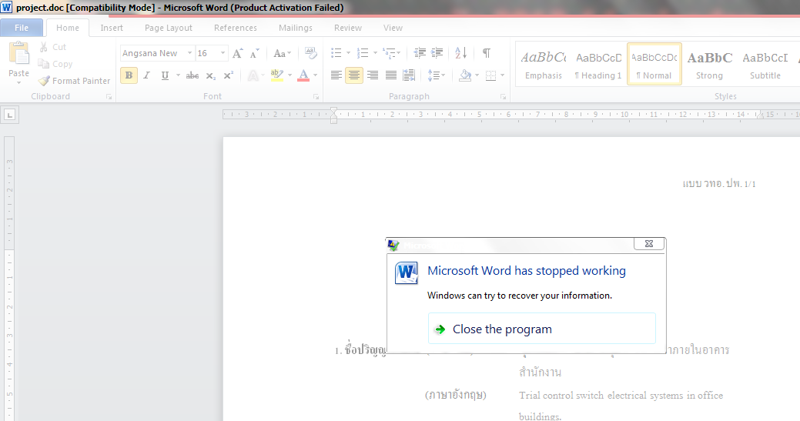Click the Multilevel List icon
Image resolution: width=800 pixels, height=421 pixels.
390,53
